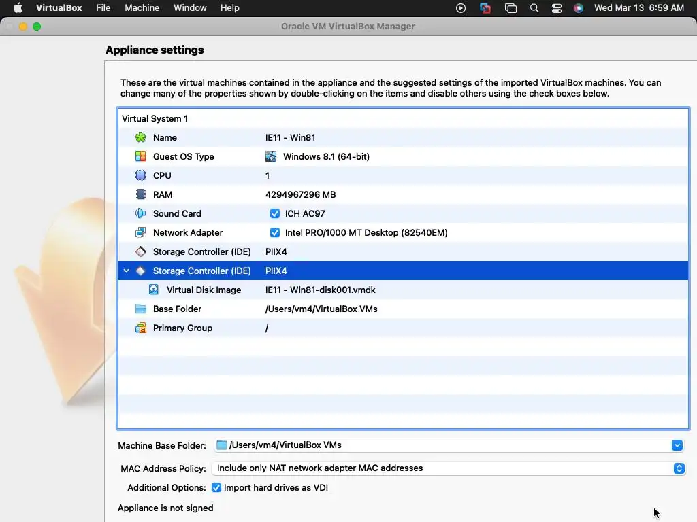This screenshot has height=522, width=697.
Task: Disable the ICH AC97 sound card checkbox
Action: (275, 213)
